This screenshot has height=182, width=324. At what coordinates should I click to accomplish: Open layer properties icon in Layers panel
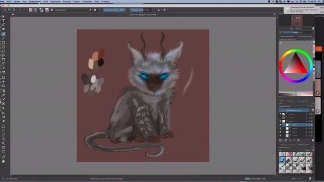[298, 141]
